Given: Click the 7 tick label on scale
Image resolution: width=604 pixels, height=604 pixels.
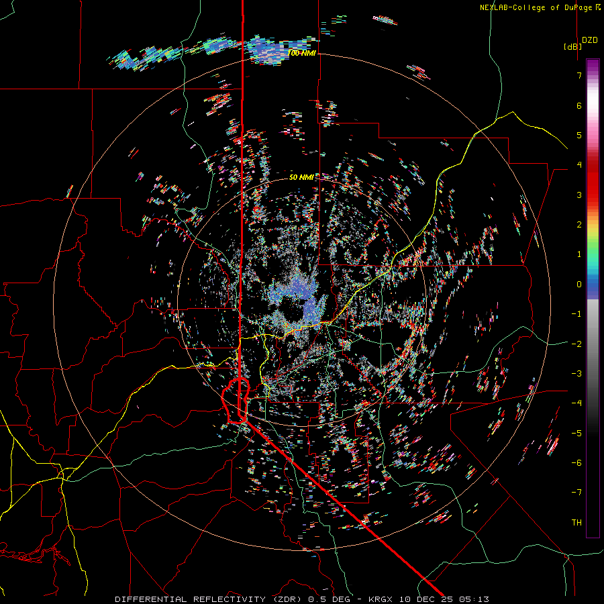Looking at the screenshot, I should (x=579, y=76).
